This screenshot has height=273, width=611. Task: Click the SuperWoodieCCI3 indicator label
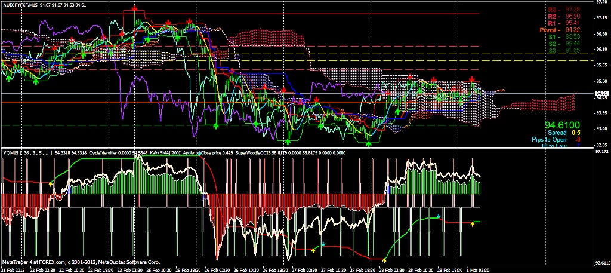click(253, 153)
